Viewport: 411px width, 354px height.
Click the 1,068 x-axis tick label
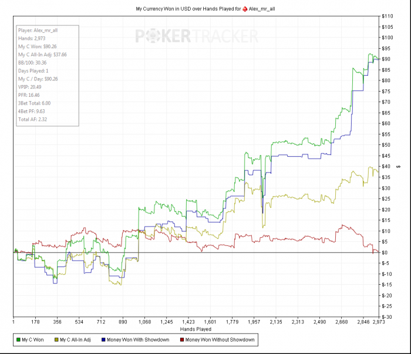[144, 322]
